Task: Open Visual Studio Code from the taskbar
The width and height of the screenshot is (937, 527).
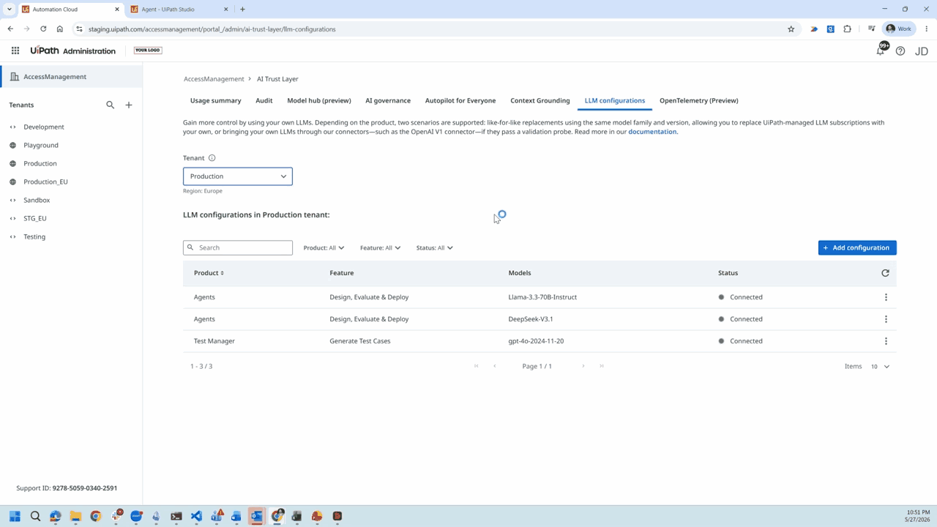Action: (x=196, y=516)
